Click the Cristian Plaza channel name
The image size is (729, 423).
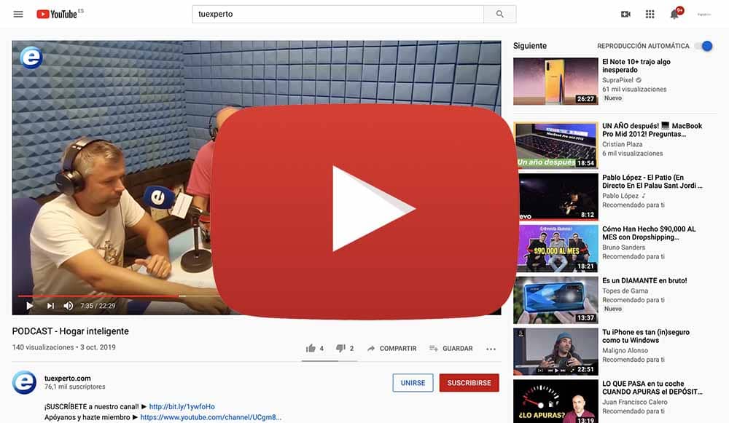coord(622,144)
